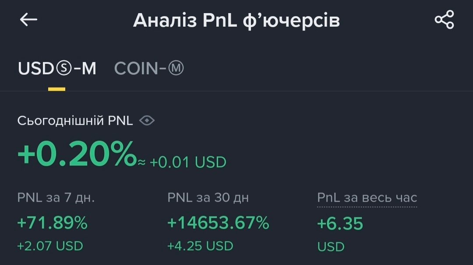
Task: Hide today's PNL with eye icon
Action: 147,121
